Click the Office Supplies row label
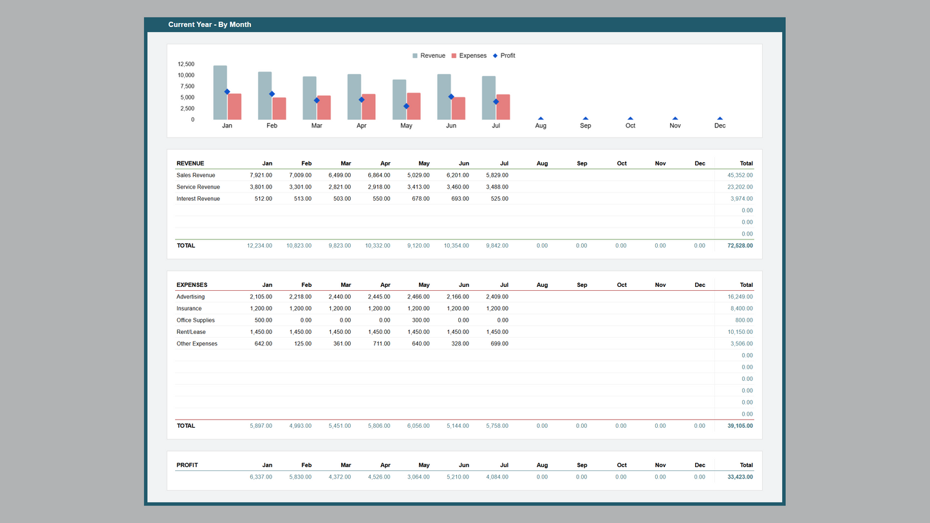 click(x=196, y=320)
